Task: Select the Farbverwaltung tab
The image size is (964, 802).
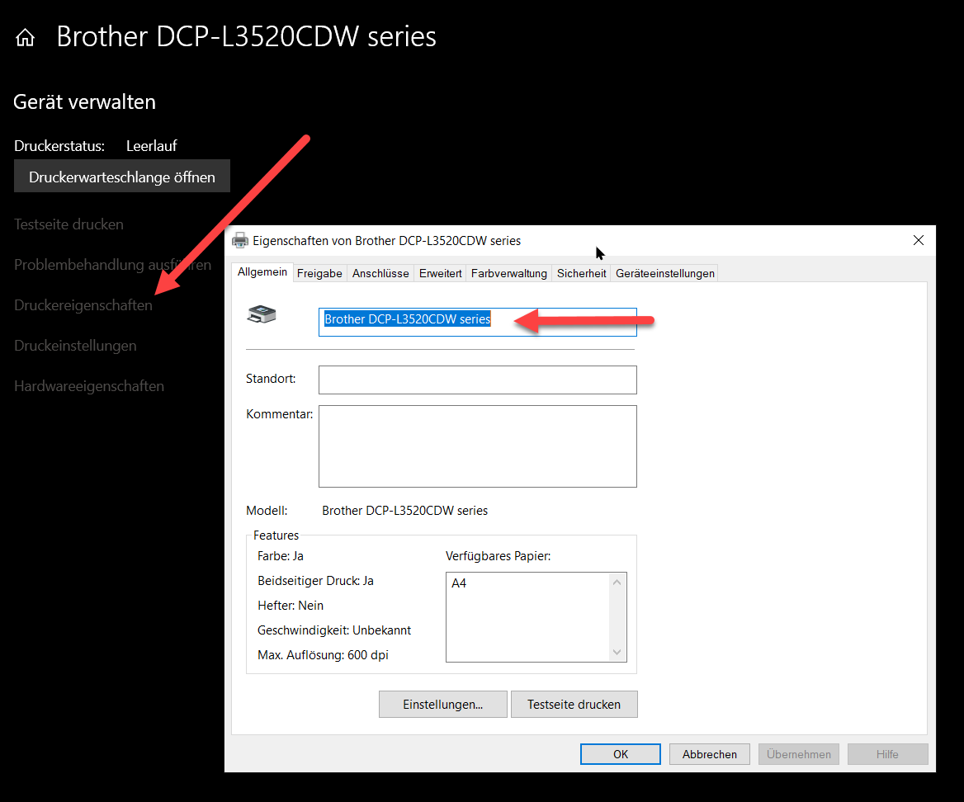Action: coord(509,273)
